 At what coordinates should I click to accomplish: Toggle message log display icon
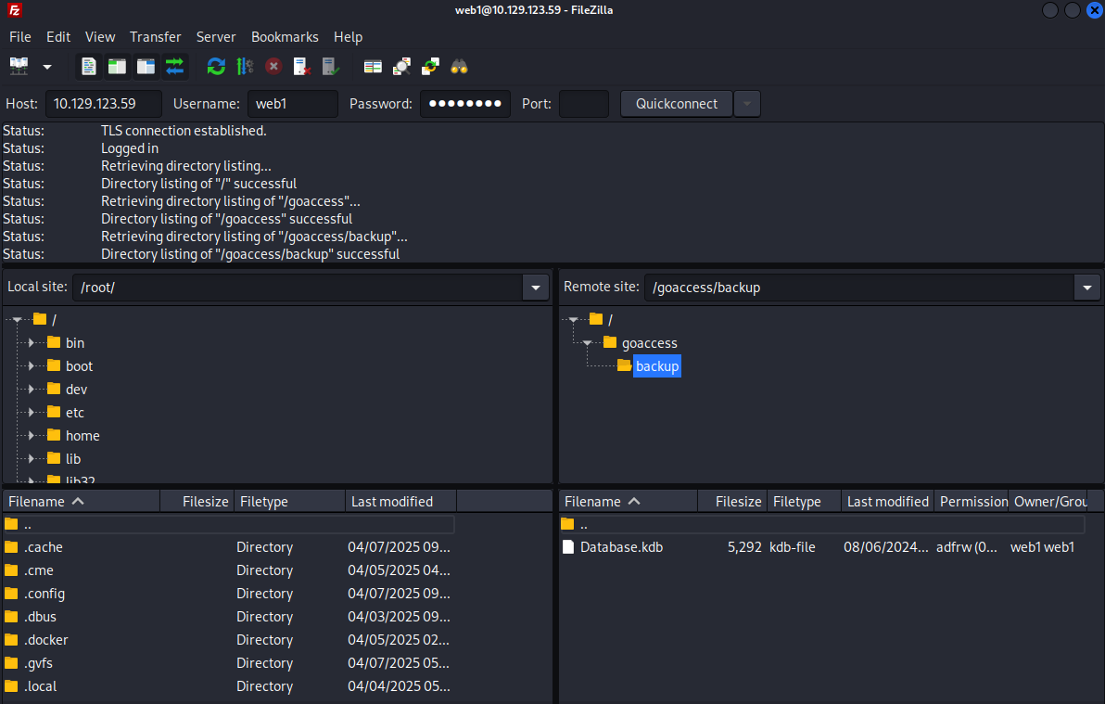point(89,66)
